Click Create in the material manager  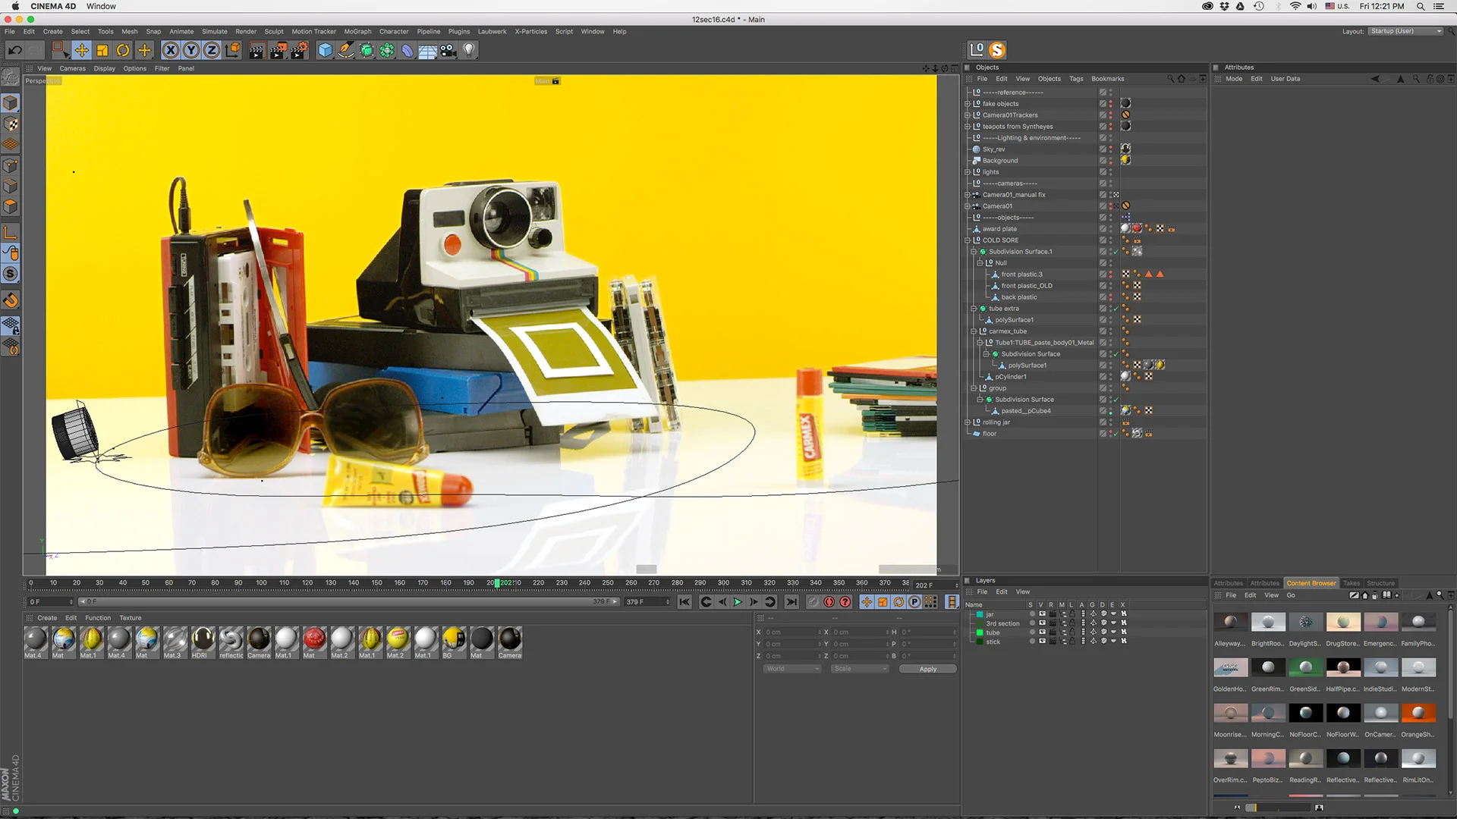pos(47,618)
